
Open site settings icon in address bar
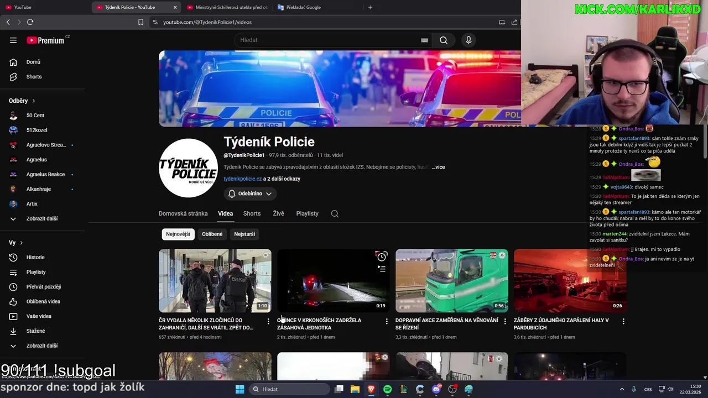point(155,22)
